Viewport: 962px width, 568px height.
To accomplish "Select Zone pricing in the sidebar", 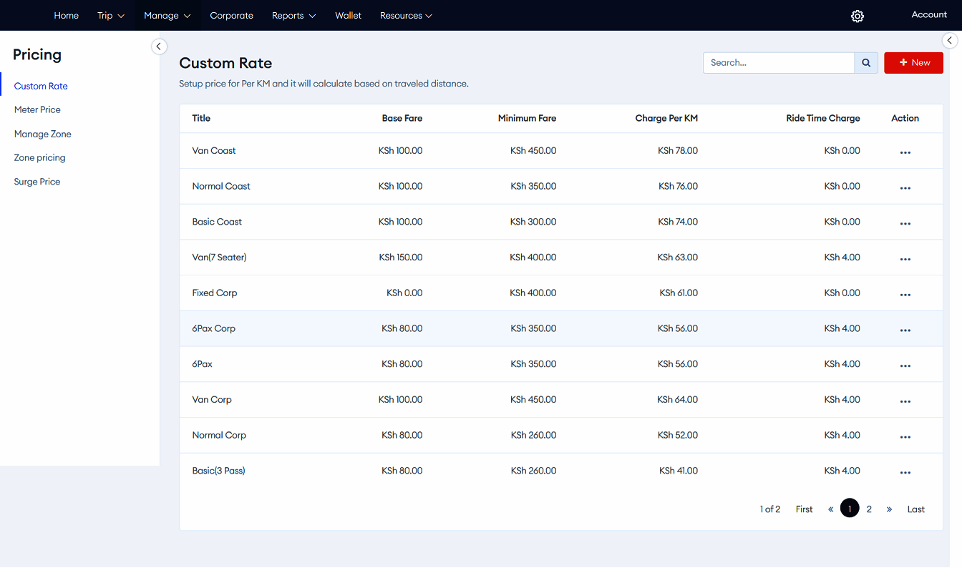I will (40, 158).
